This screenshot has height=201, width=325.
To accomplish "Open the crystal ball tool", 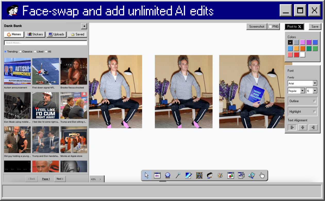I will point(168,175).
